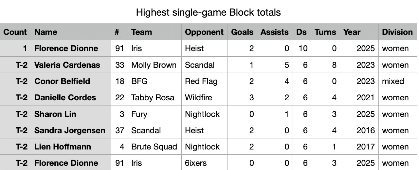419x170 pixels.
Task: Select the Opponent column header
Action: 204,32
